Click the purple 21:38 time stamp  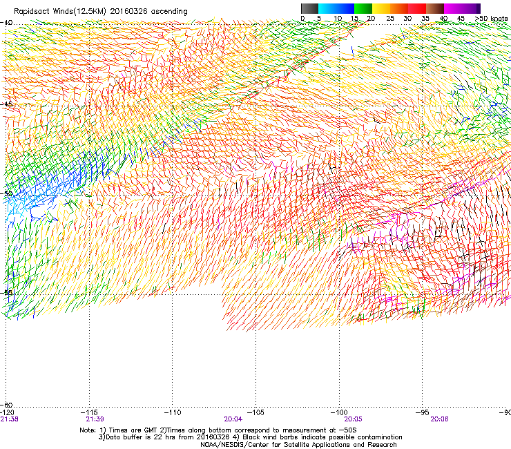click(x=9, y=419)
